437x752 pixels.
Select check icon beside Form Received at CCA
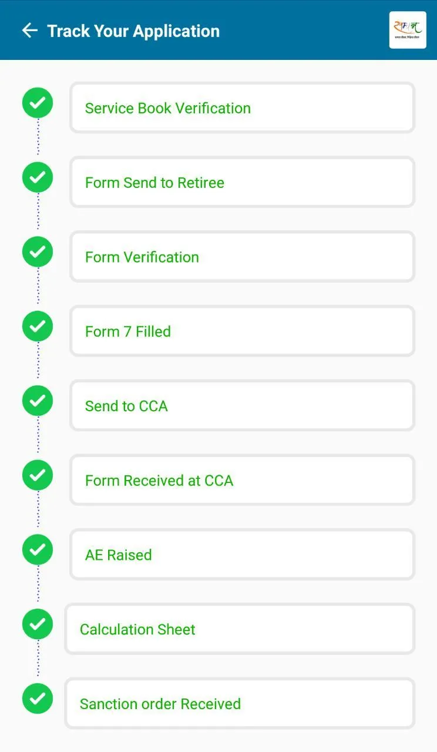coord(38,475)
